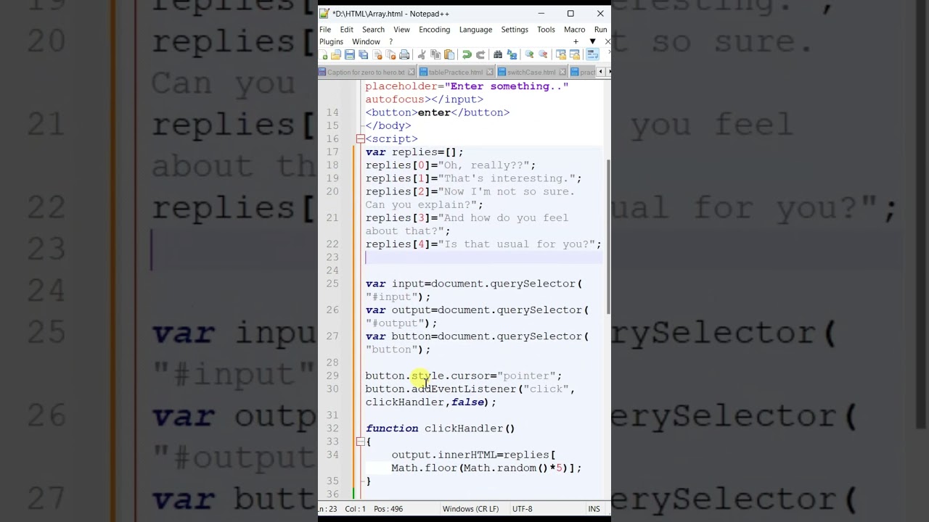Click the UTF-8 encoding status field

(522, 509)
